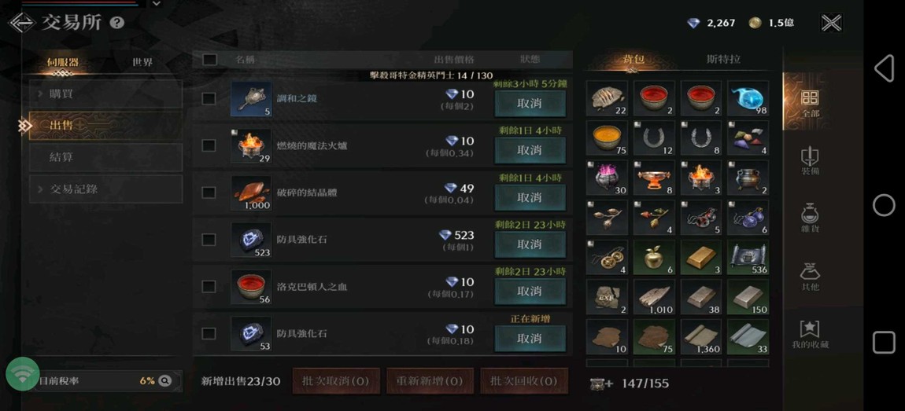Open the help question-mark icon beside 交易所
The height and width of the screenshot is (411, 905).
117,23
